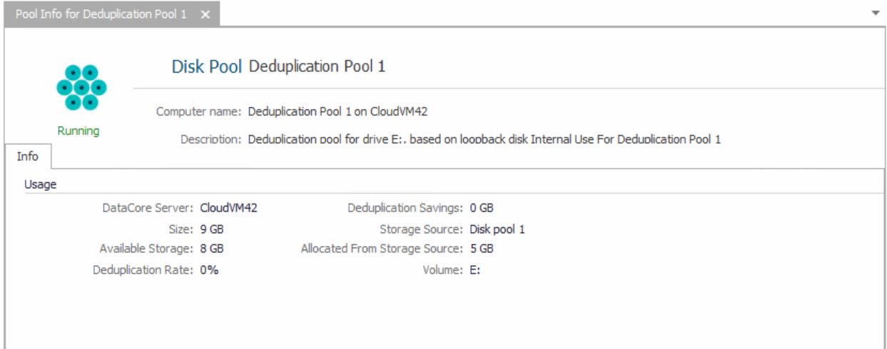The image size is (887, 349).
Task: Click the Deduplication Rate value 0%
Action: pyautogui.click(x=209, y=270)
